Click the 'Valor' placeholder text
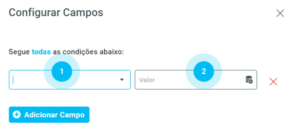 [x=147, y=80]
